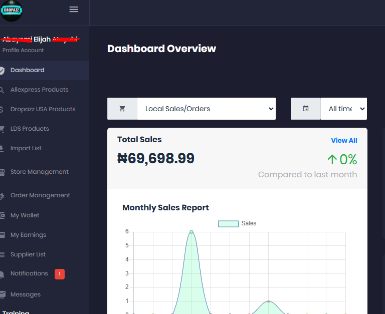Image resolution: width=385 pixels, height=314 pixels.
Task: Open the Local Sales/Orders dropdown
Action: click(206, 109)
